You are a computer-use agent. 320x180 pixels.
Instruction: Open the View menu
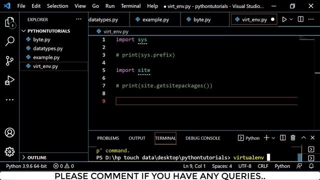coord(80,6)
